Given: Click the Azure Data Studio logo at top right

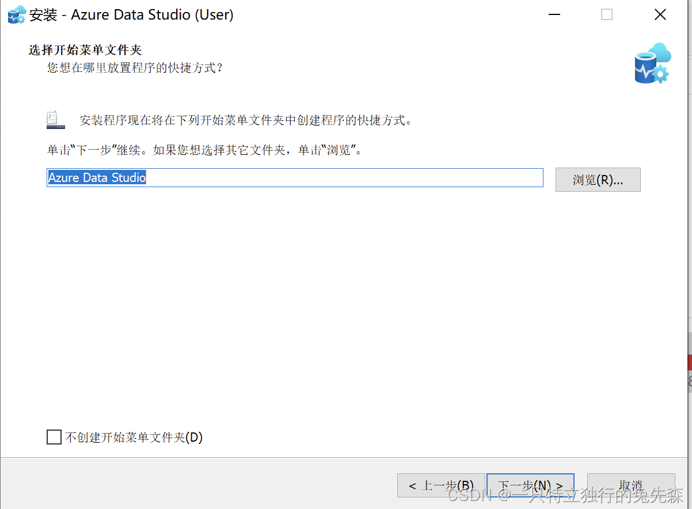Looking at the screenshot, I should (x=653, y=63).
